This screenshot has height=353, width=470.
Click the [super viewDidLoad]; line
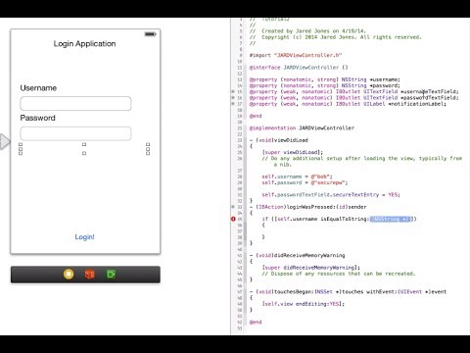coord(293,152)
